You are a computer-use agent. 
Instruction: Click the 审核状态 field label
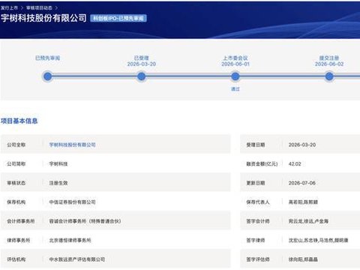point(16,183)
